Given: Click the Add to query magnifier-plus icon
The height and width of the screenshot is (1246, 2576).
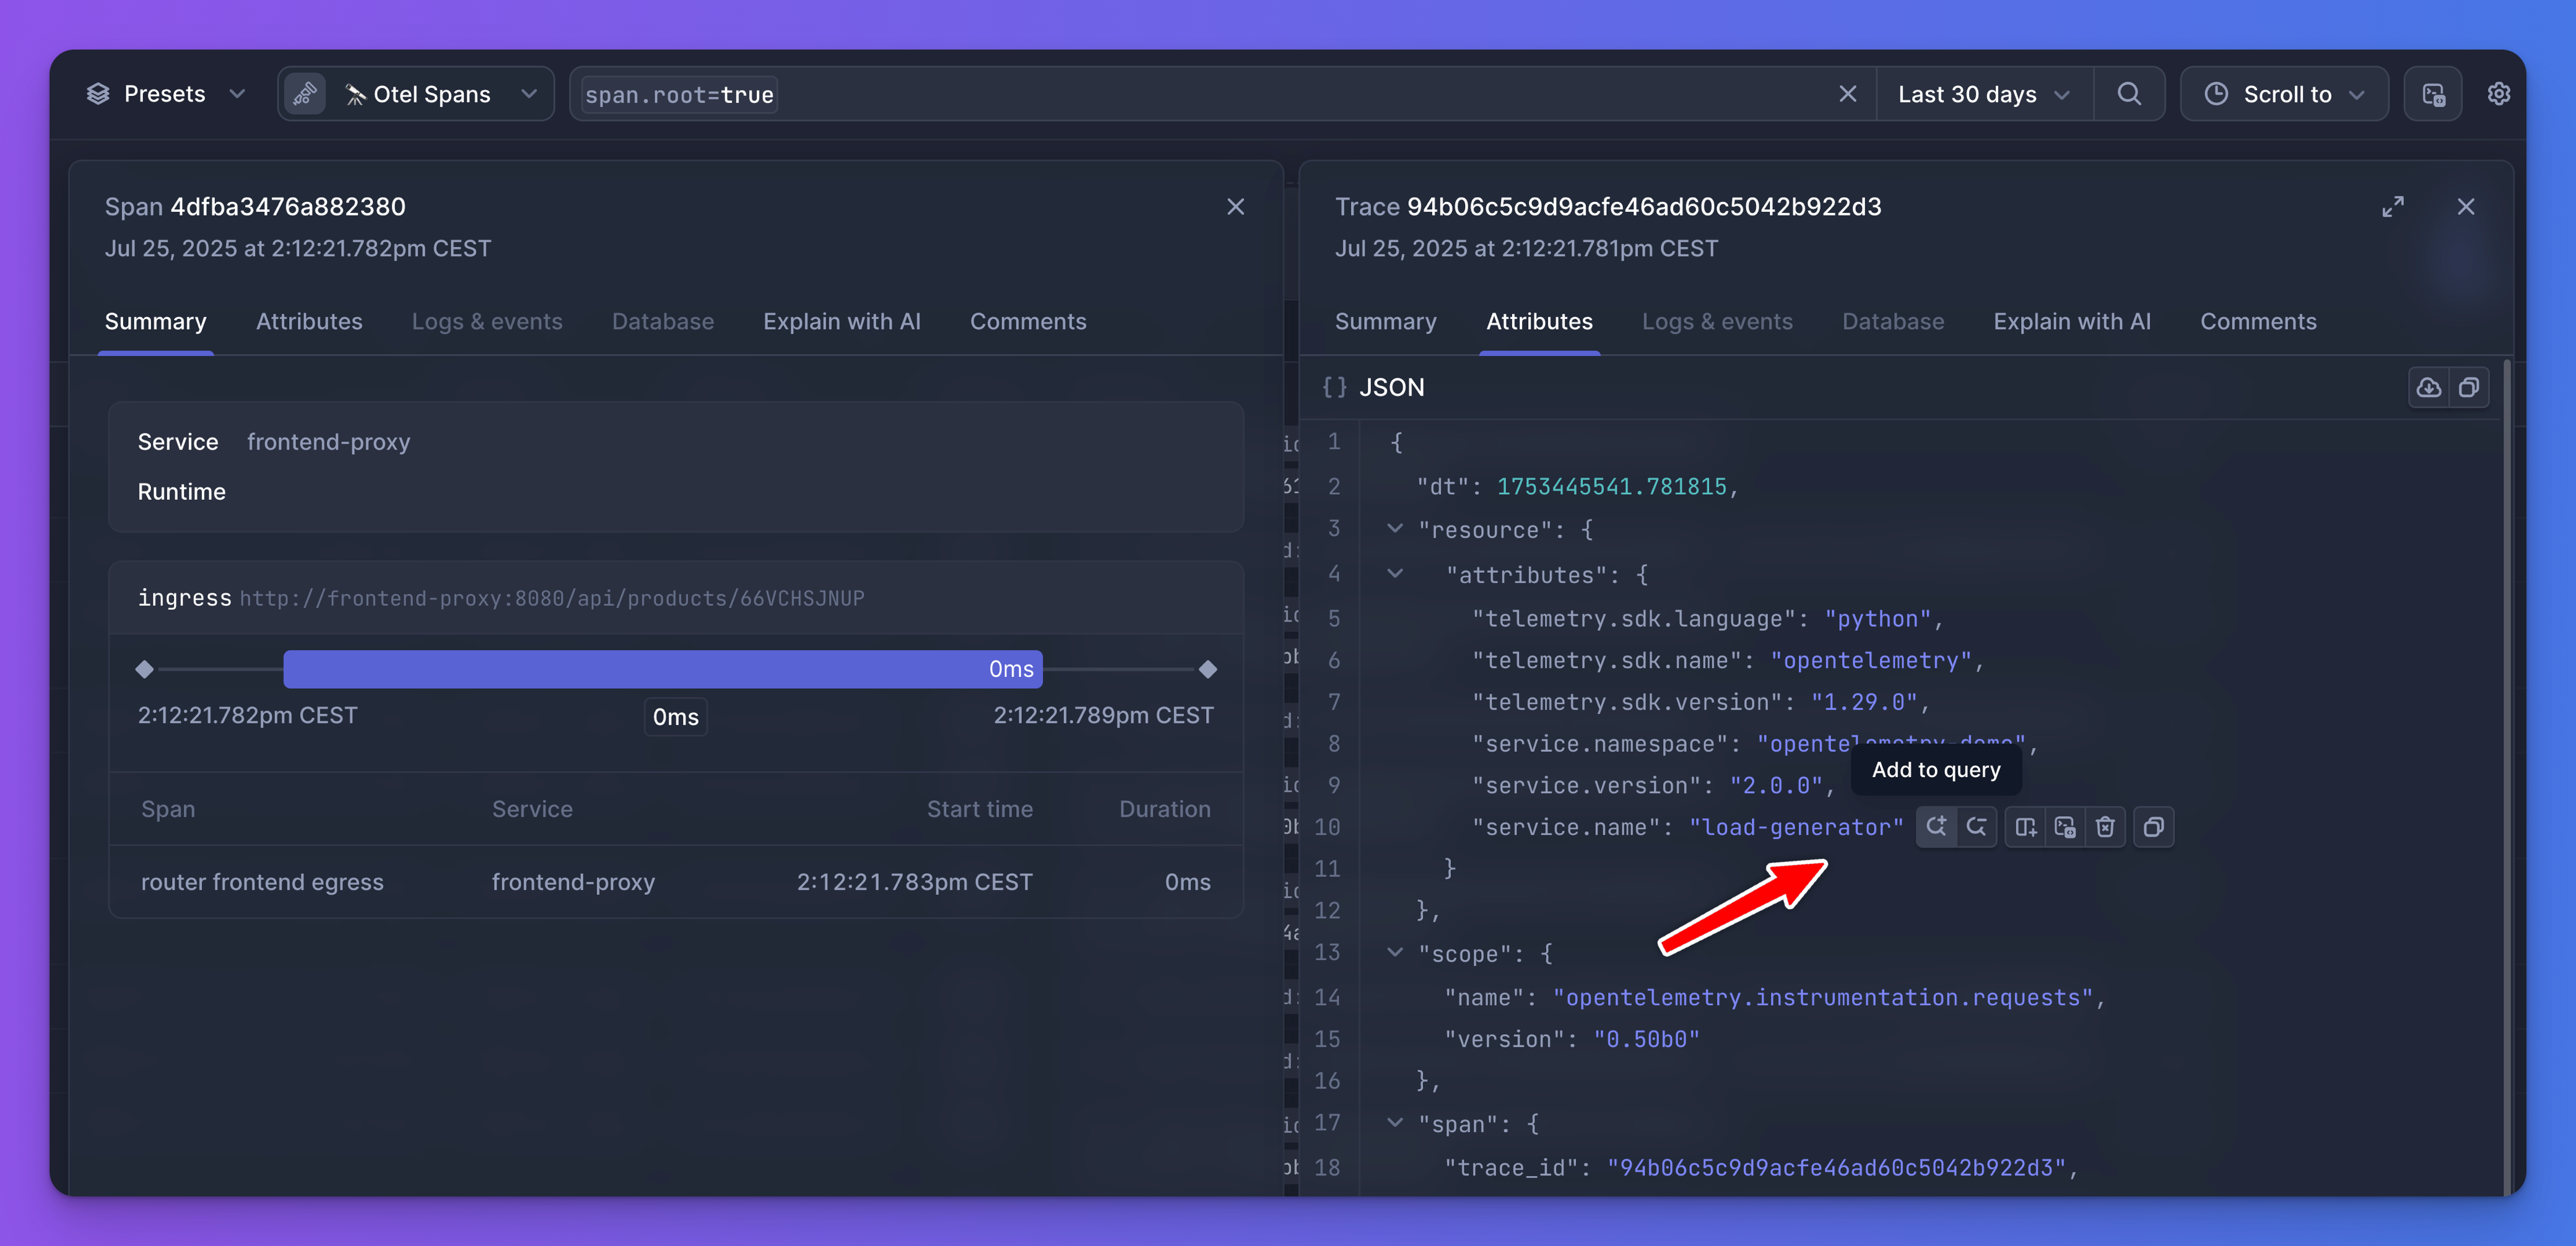Looking at the screenshot, I should pyautogui.click(x=1937, y=827).
